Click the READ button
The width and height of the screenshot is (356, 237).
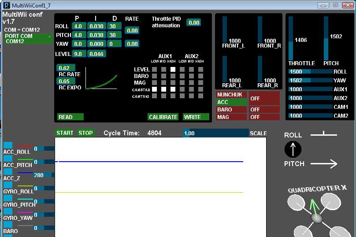(x=70, y=117)
